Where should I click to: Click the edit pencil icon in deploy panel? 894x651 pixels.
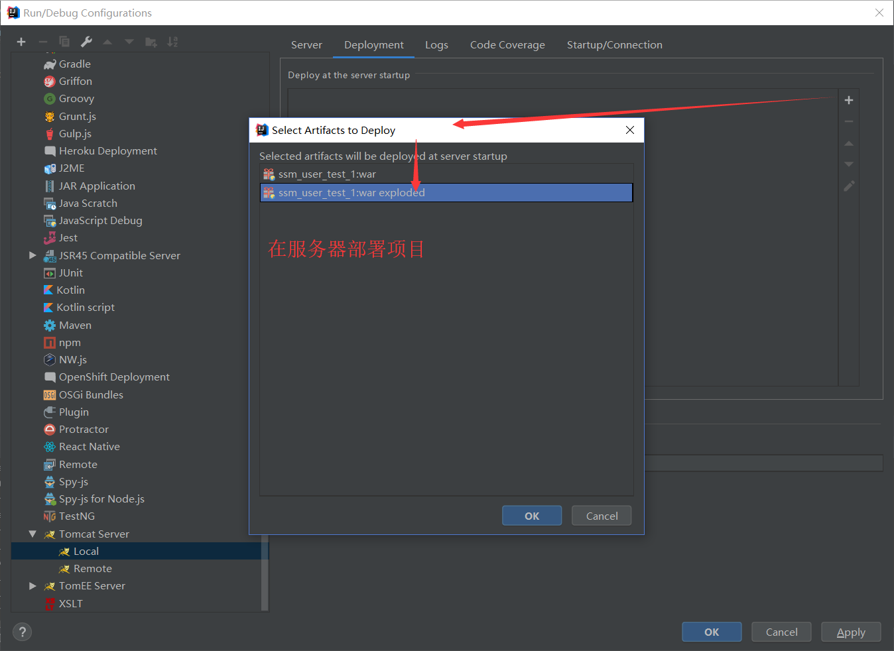click(849, 186)
